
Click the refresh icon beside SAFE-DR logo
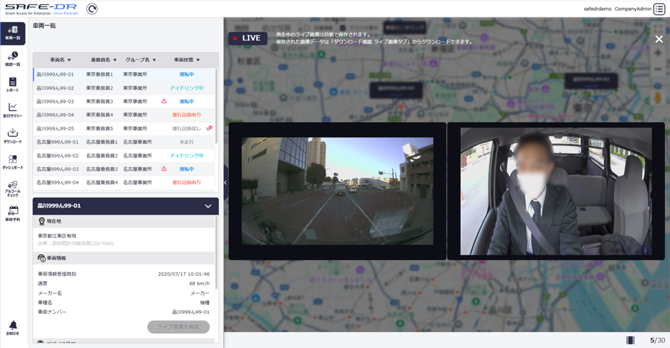coord(92,9)
